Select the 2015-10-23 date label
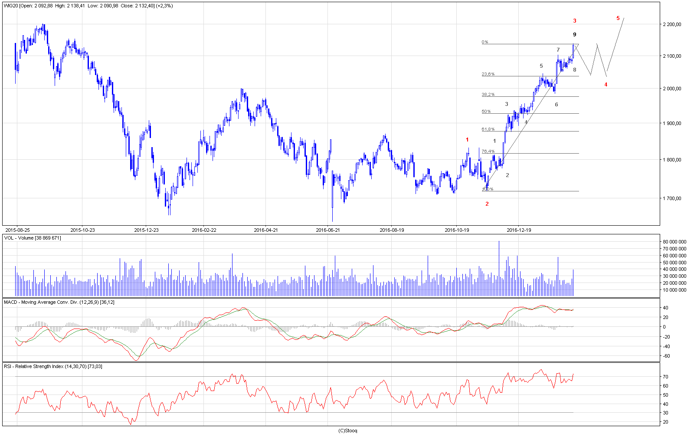This screenshot has width=694, height=434. pos(82,230)
